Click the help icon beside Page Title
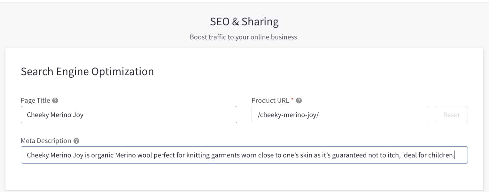 [55, 100]
